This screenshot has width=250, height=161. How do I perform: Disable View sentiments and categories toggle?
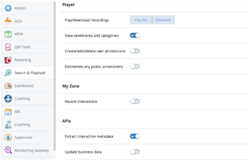point(135,35)
